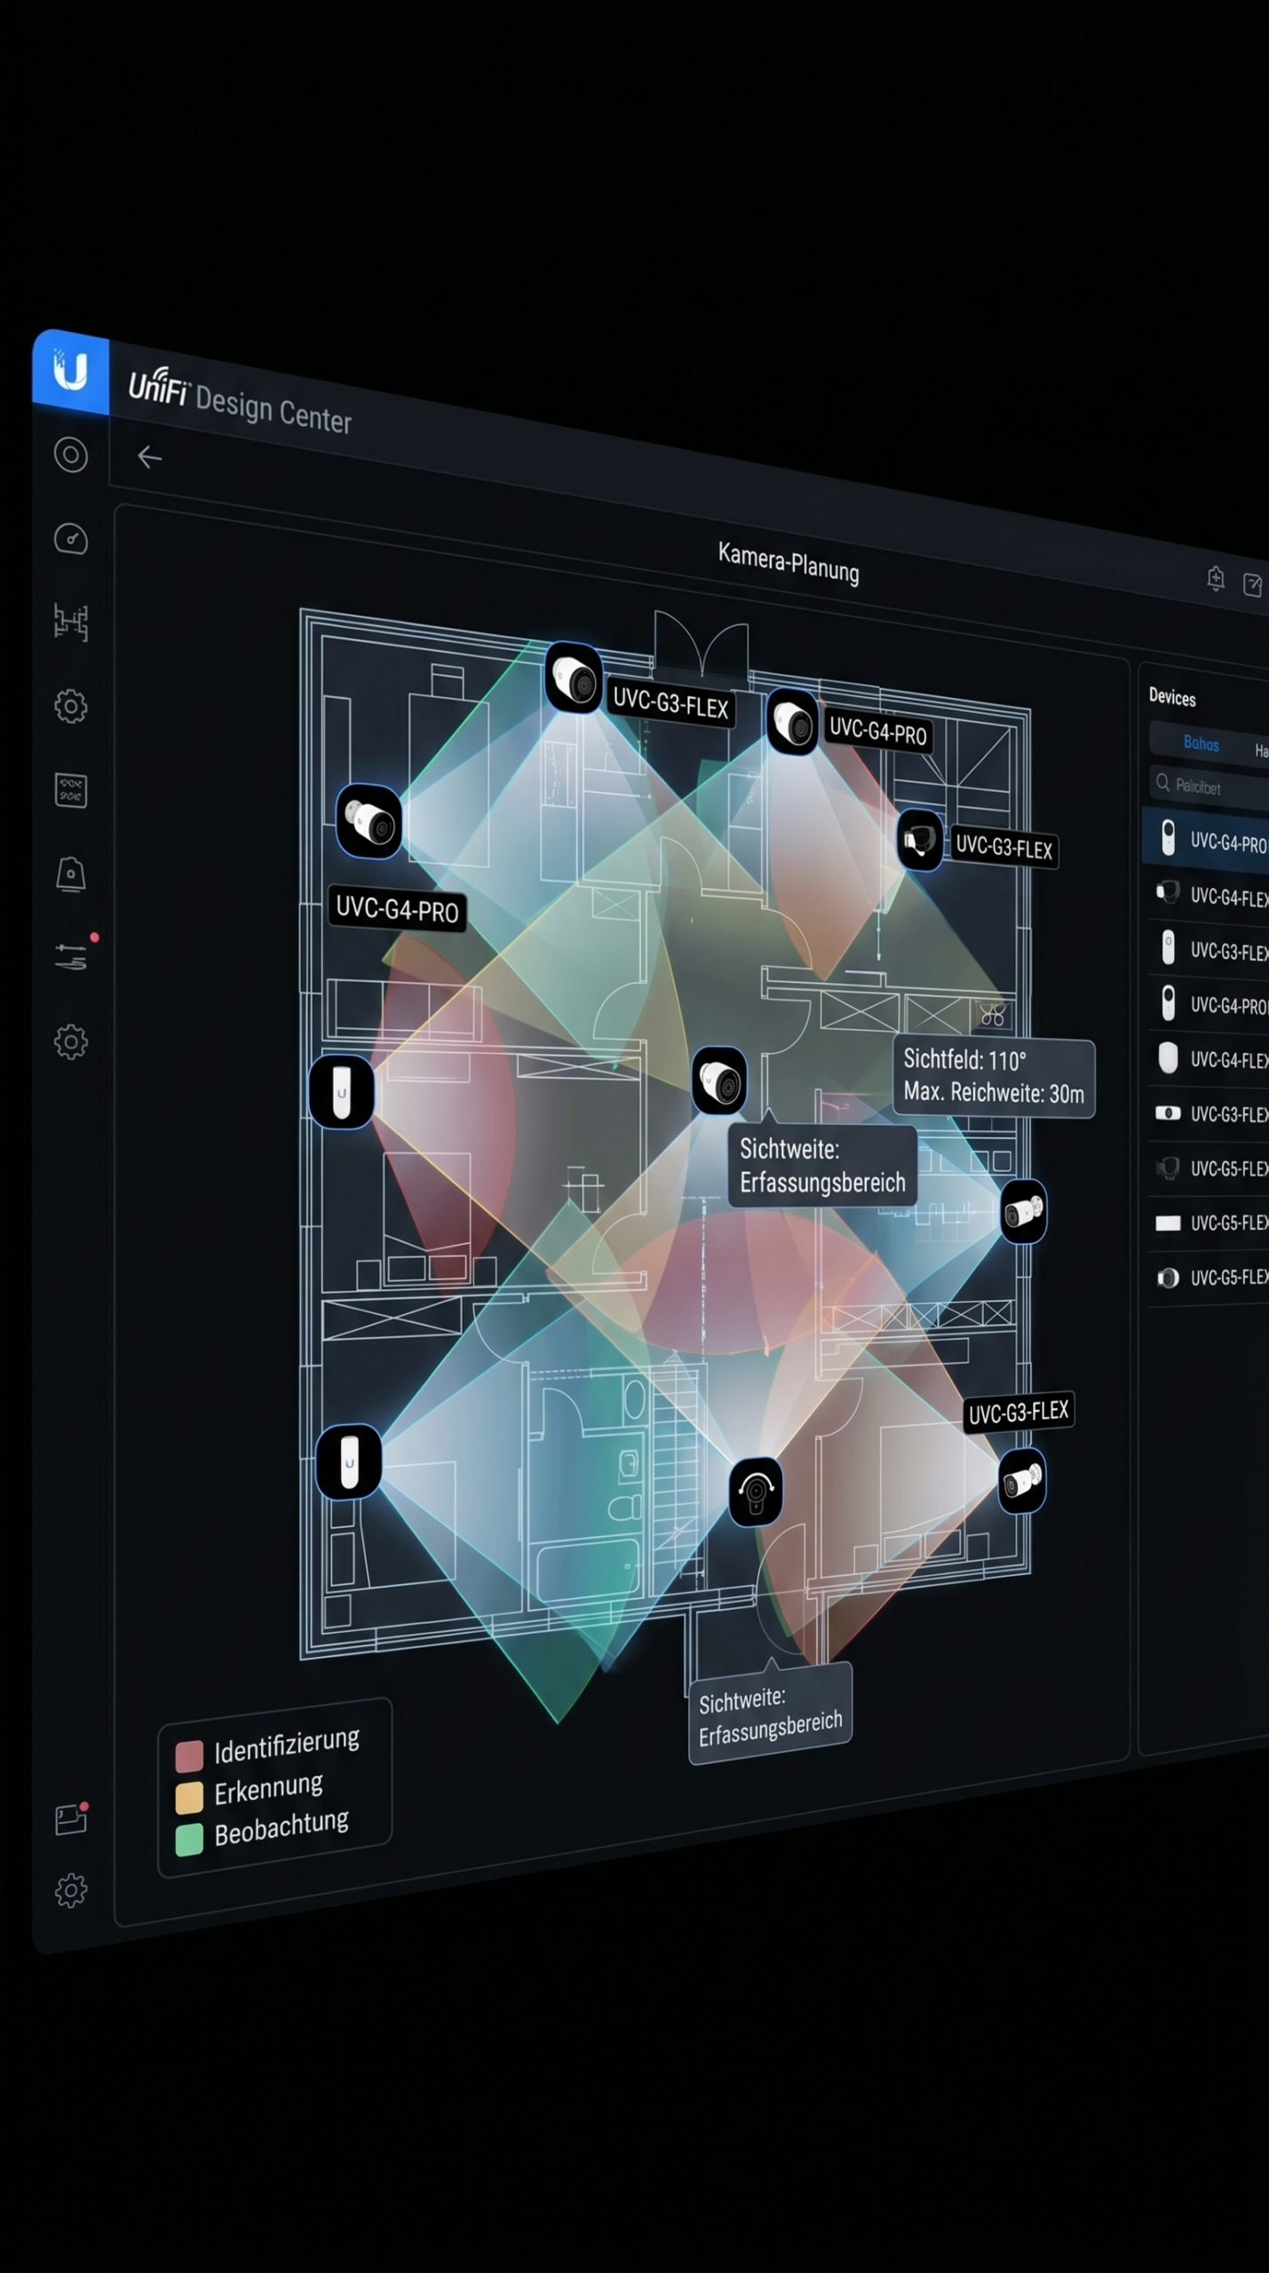The image size is (1269, 2273).
Task: Switch to the blue Bahos tab
Action: [x=1201, y=743]
